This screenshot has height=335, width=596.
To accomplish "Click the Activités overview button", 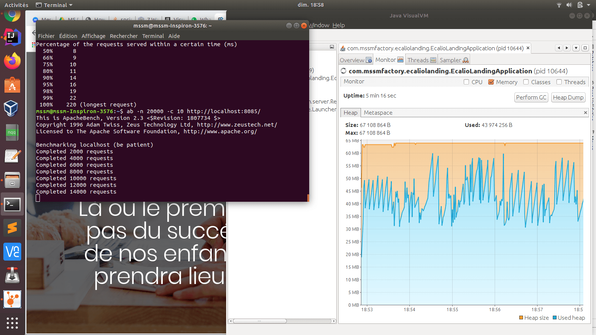I will 16,5.
